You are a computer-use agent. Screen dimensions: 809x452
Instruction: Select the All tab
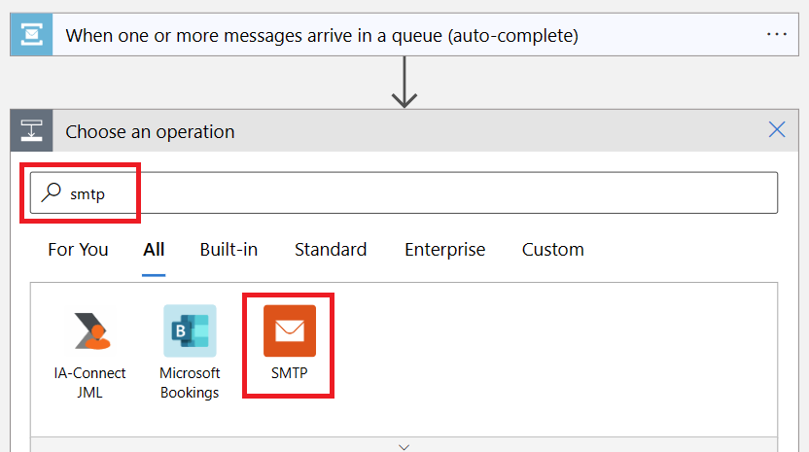[x=154, y=250]
